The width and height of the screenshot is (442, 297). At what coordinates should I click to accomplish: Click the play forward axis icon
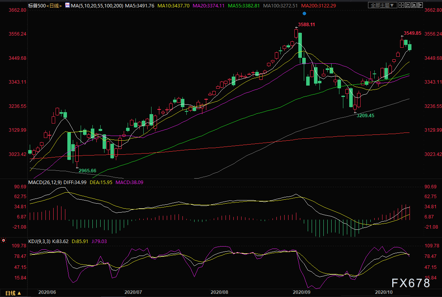coord(414,5)
